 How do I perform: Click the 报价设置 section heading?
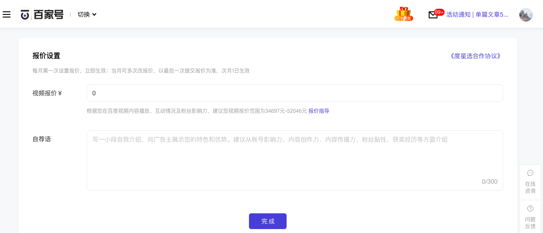(46, 56)
